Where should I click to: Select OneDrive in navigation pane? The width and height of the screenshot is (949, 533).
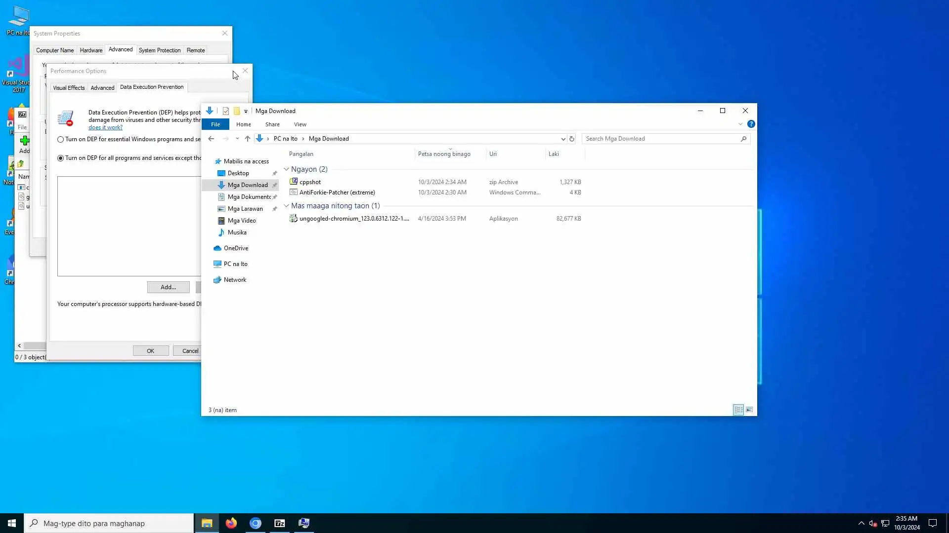click(236, 248)
